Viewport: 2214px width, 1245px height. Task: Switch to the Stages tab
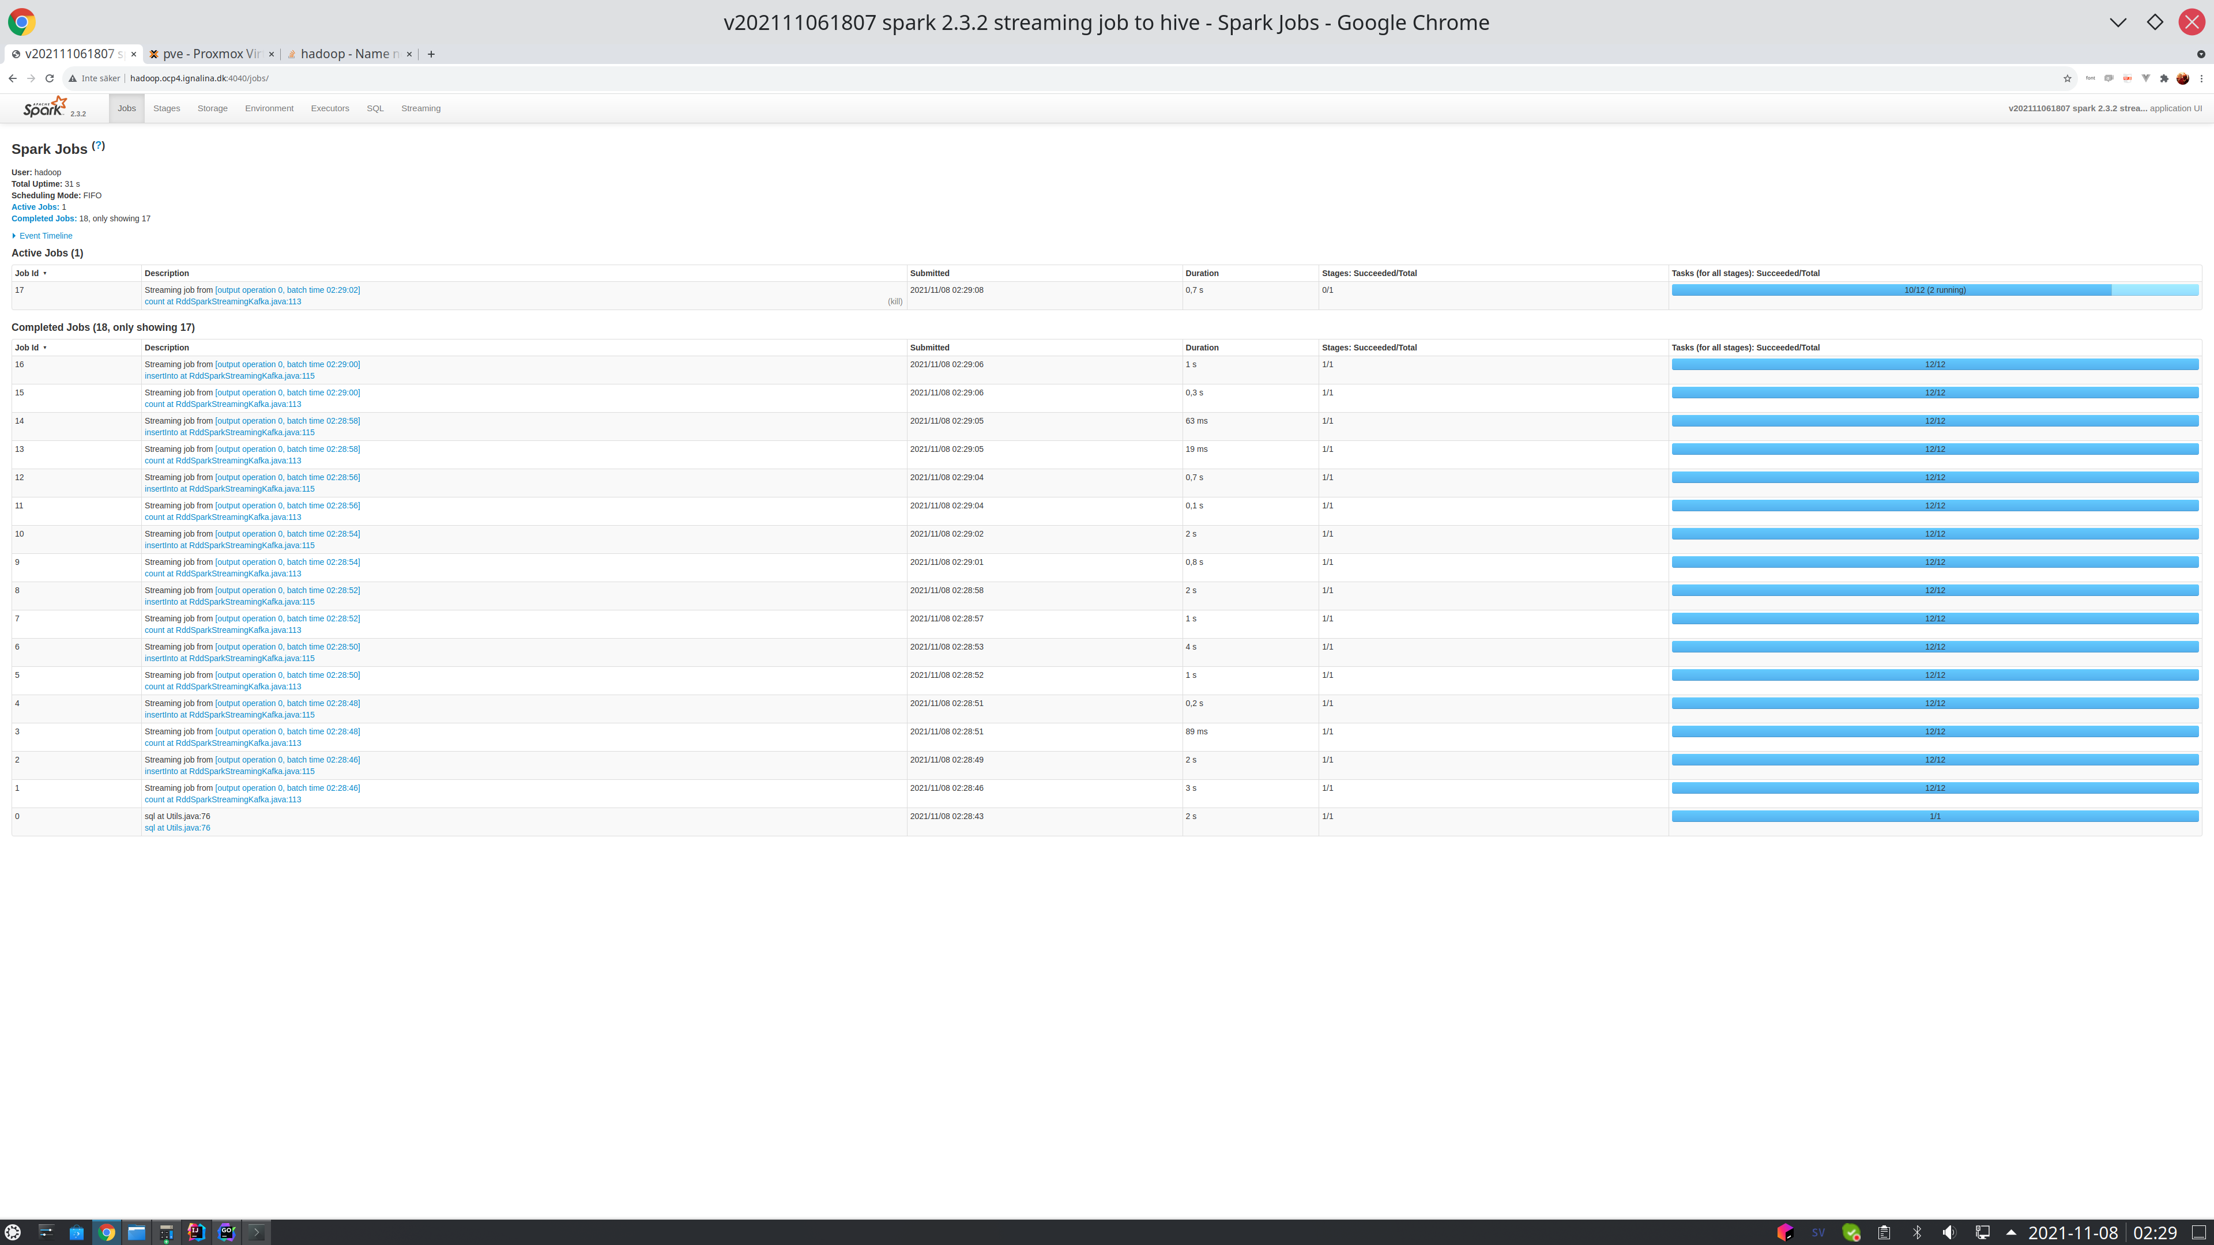click(x=166, y=108)
